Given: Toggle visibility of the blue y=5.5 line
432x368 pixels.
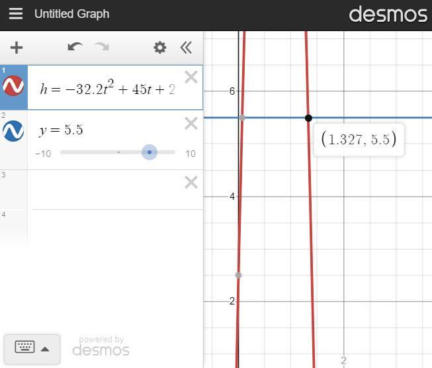Looking at the screenshot, I should 13,131.
